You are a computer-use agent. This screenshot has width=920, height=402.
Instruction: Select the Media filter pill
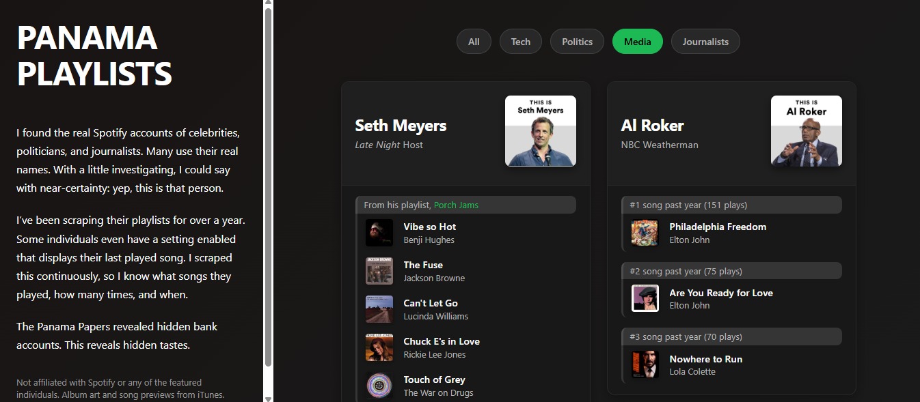(x=638, y=42)
